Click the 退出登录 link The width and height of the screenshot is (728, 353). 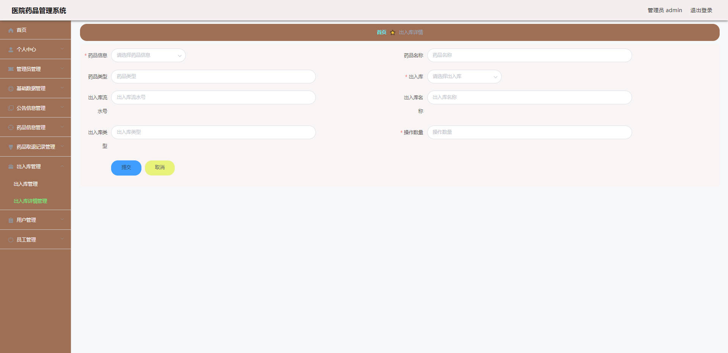click(701, 10)
